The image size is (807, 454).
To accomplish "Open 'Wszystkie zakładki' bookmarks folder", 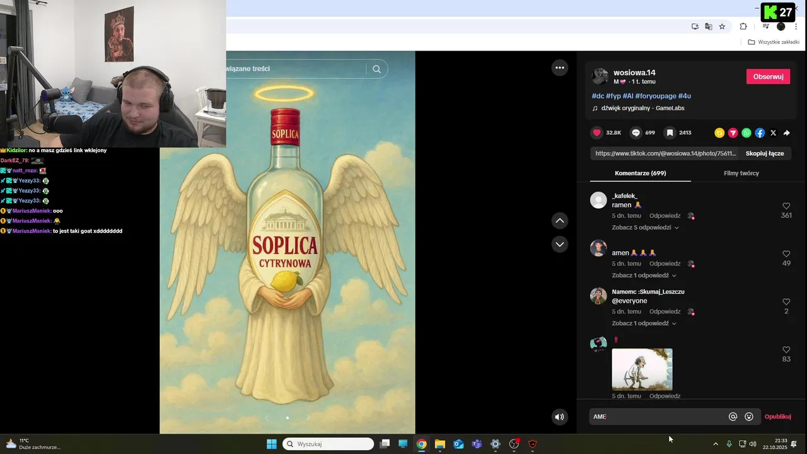I will (774, 42).
